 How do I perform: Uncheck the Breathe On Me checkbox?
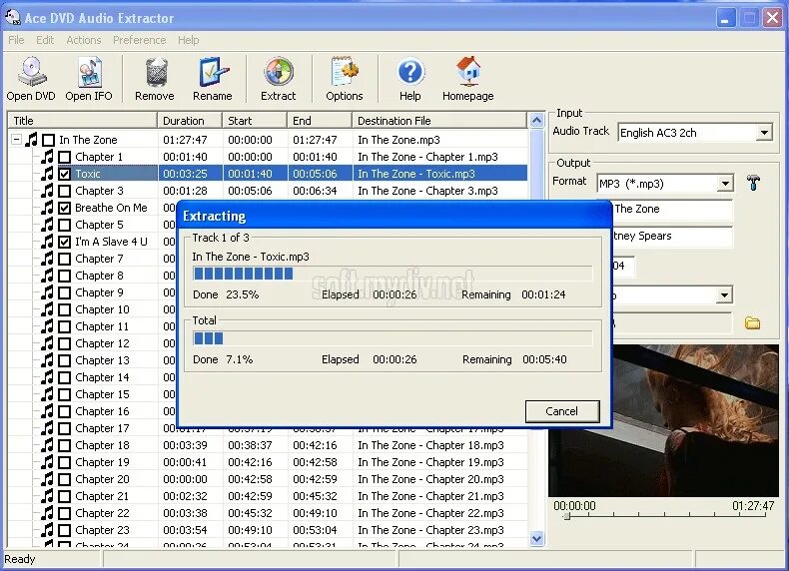point(64,208)
